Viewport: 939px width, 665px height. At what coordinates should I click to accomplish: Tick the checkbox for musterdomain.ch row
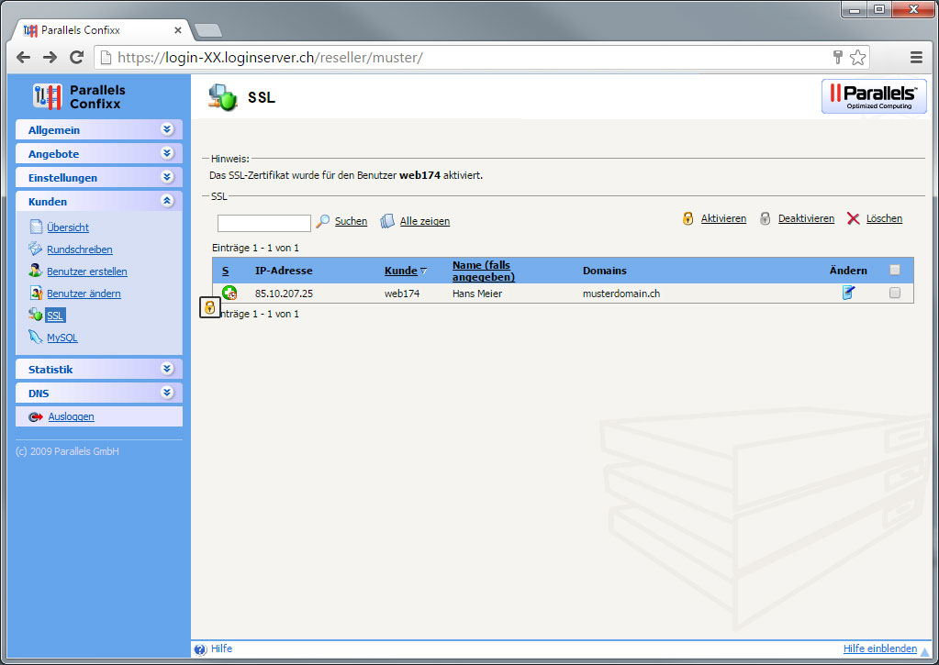[x=895, y=293]
